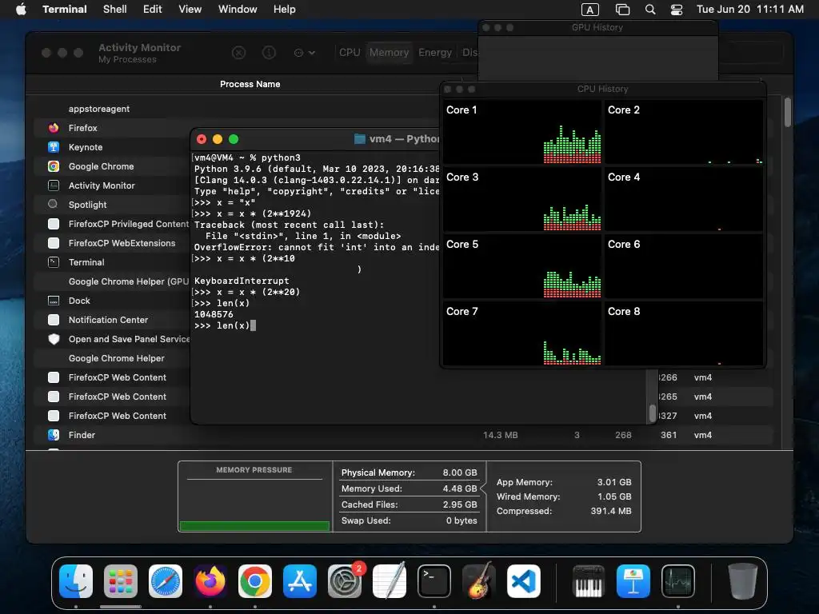Viewport: 819px width, 614px height.
Task: Click the Terminal window vertical scrollbar
Action: 653,413
